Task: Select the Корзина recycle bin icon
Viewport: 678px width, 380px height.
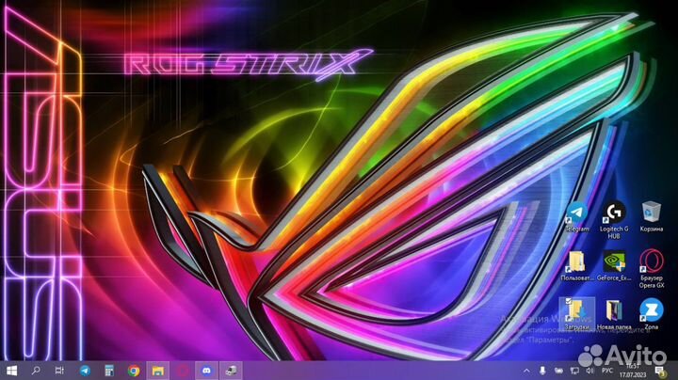Action: [x=652, y=217]
